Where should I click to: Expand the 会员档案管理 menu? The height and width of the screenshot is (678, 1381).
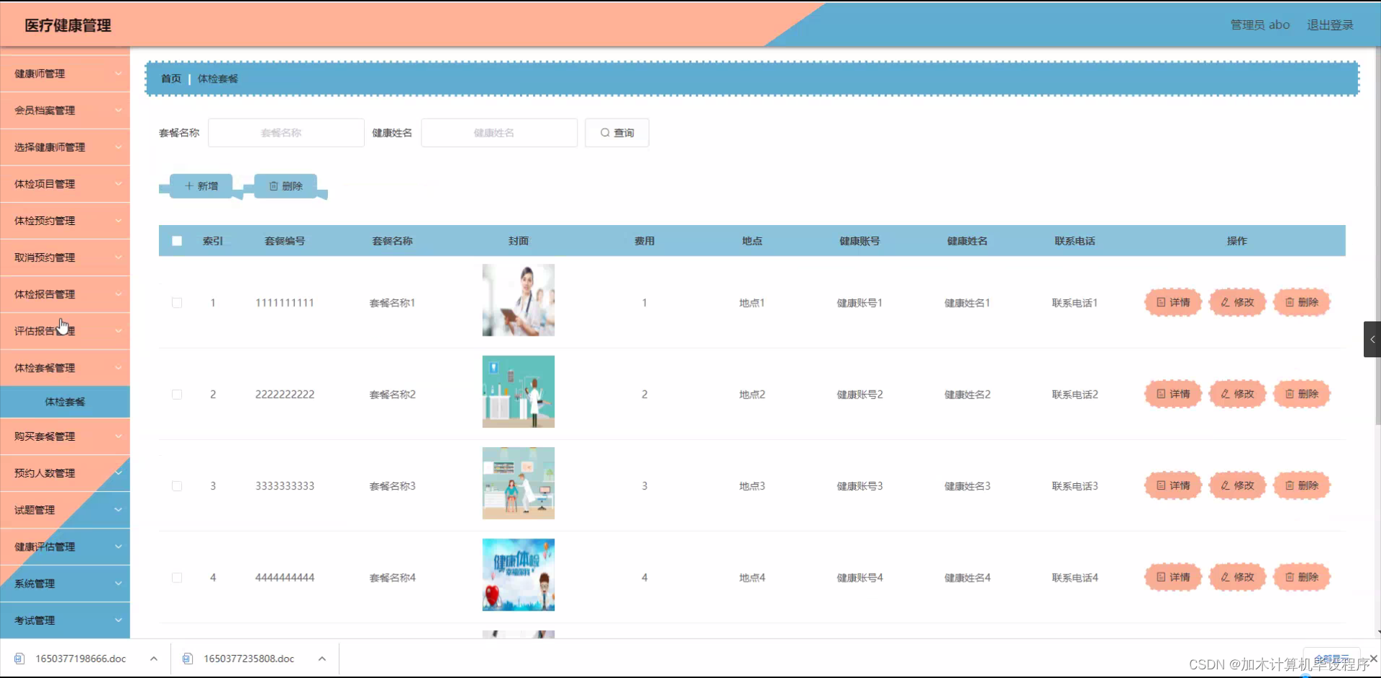pos(65,111)
